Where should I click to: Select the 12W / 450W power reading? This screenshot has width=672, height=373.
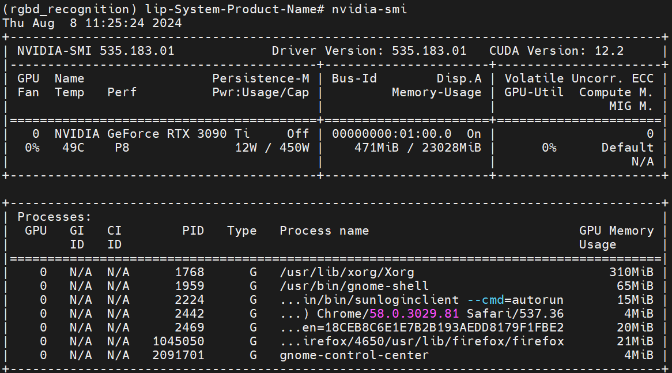[x=272, y=148]
